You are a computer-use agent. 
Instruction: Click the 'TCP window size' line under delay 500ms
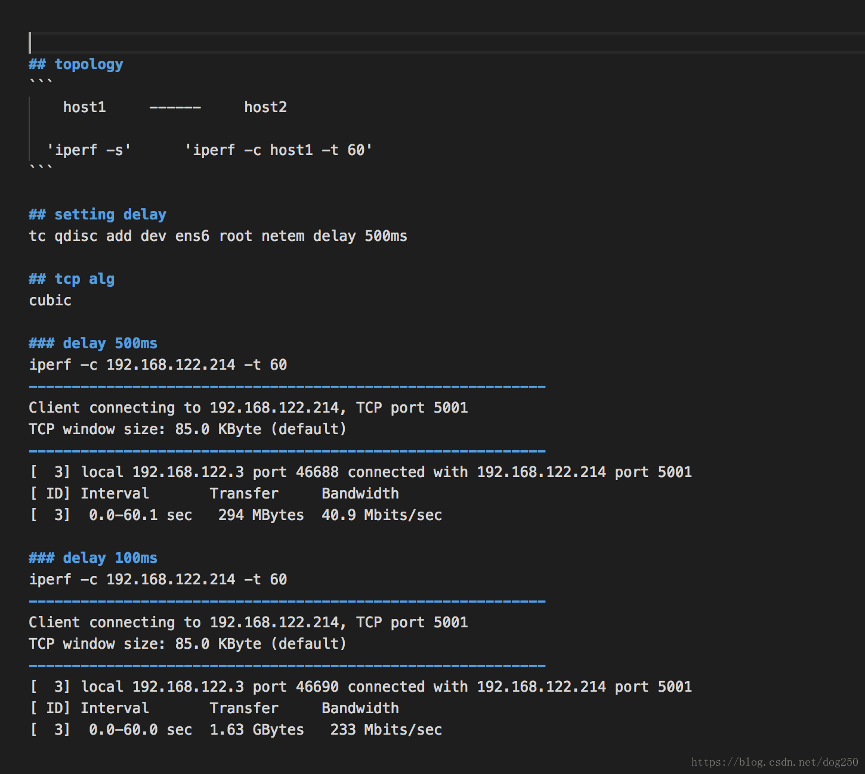[188, 429]
